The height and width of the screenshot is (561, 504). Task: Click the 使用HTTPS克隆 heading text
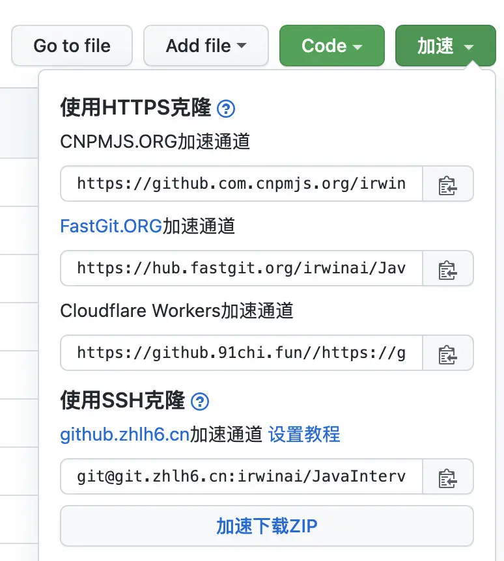click(135, 107)
